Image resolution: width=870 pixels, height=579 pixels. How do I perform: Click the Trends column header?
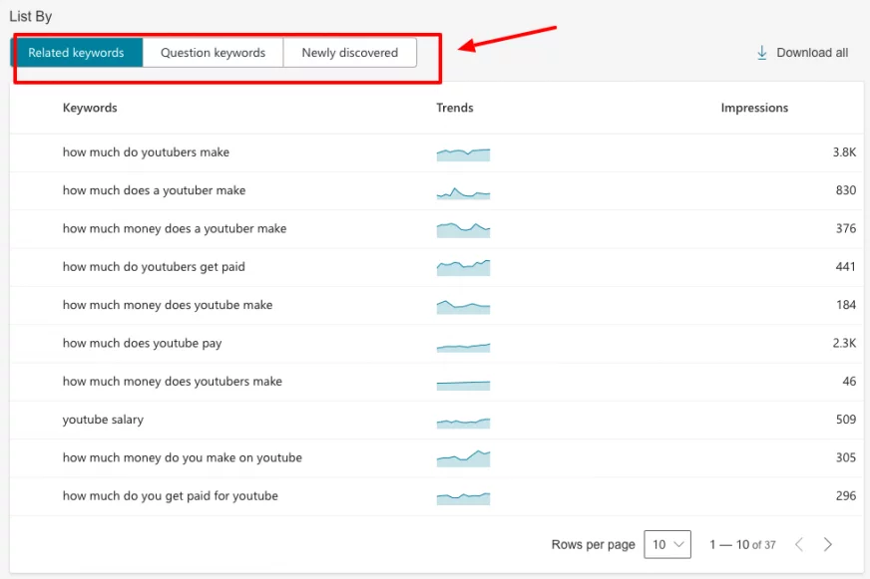coord(454,108)
